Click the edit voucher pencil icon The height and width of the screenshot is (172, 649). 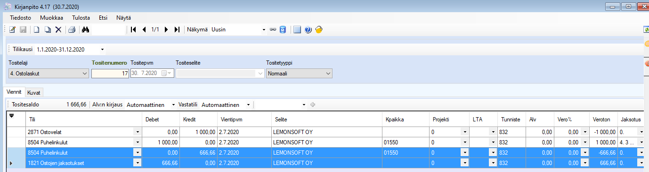[x=13, y=30]
